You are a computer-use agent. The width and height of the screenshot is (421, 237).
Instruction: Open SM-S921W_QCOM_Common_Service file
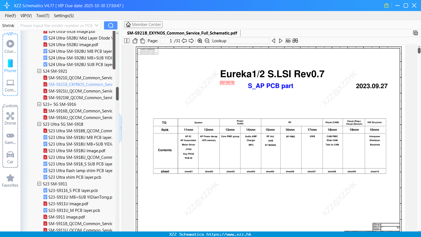click(78, 98)
